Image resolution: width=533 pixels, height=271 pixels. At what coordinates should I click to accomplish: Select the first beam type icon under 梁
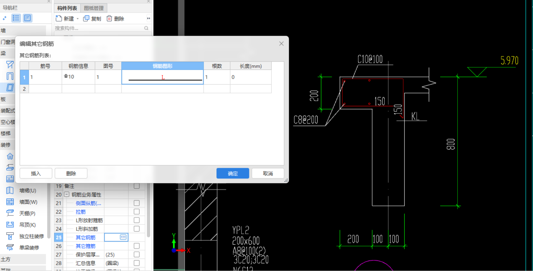pos(10,65)
